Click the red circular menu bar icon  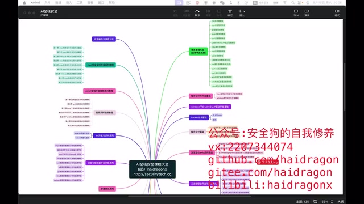pyautogui.click(x=197, y=2)
